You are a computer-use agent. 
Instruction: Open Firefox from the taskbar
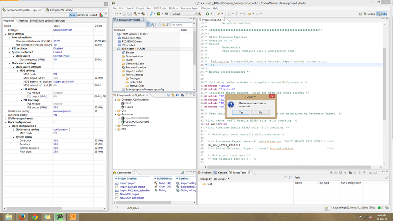pyautogui.click(x=22, y=217)
